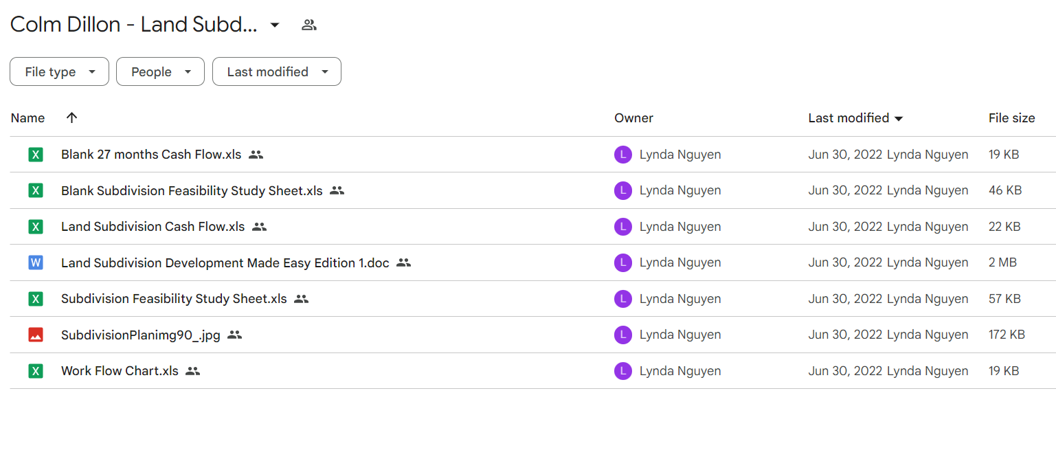Select Subdivision Feasibility Study Sheet.xls file name
This screenshot has width=1056, height=459.
(x=174, y=299)
